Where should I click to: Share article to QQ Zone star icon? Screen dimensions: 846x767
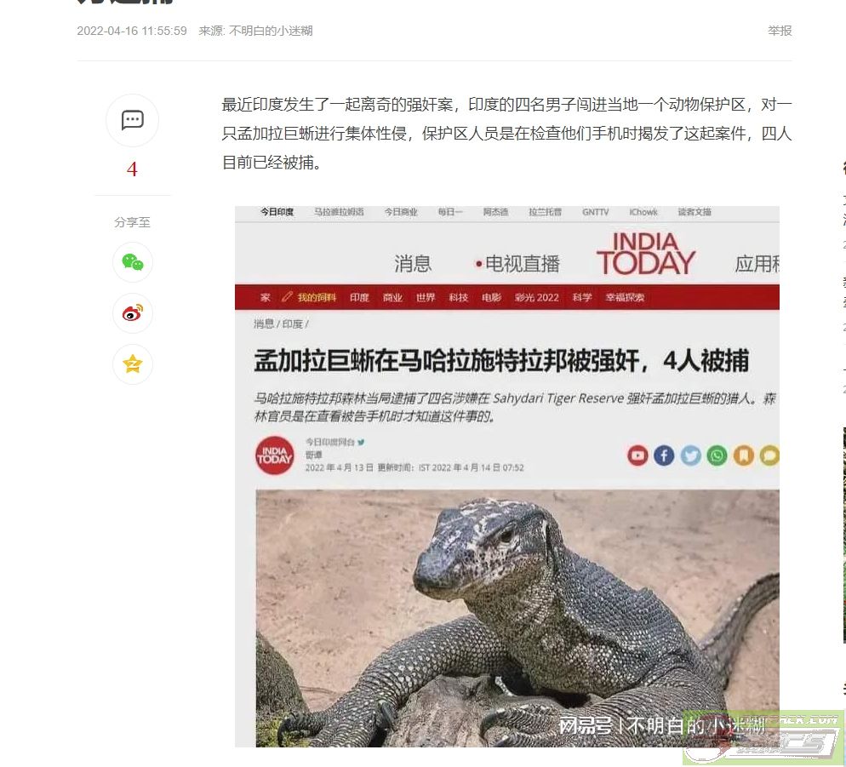coord(132,364)
